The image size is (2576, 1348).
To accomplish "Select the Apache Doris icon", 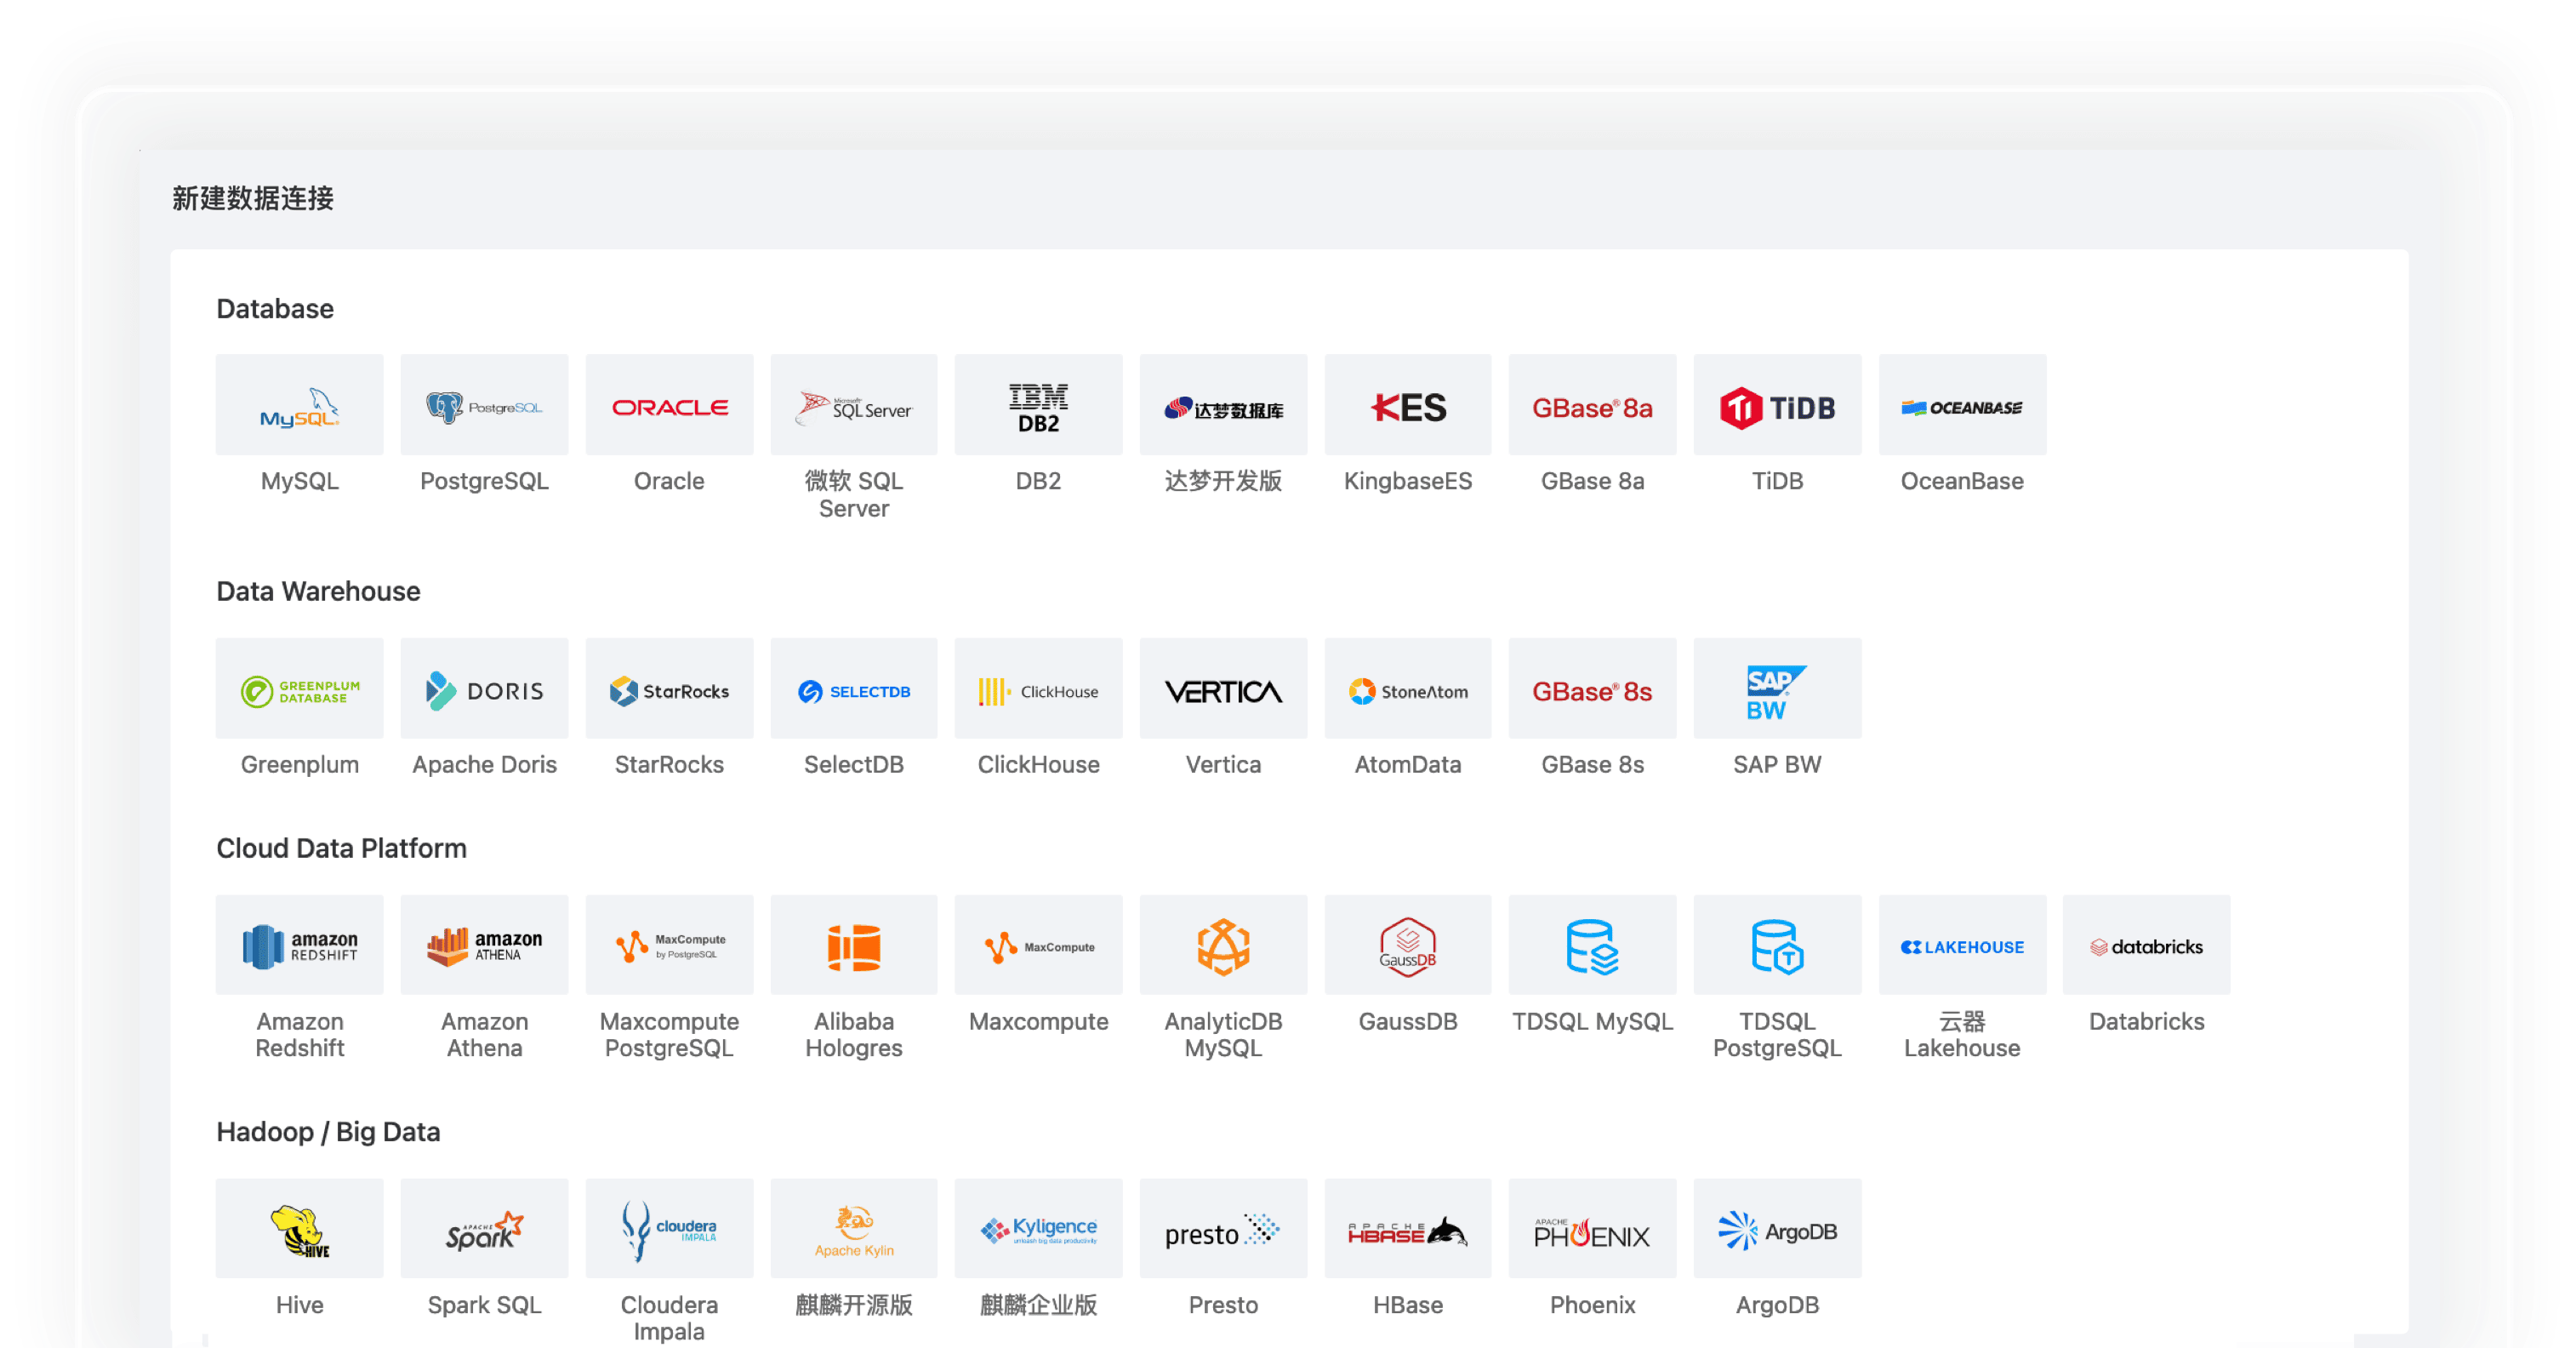I will click(x=484, y=688).
